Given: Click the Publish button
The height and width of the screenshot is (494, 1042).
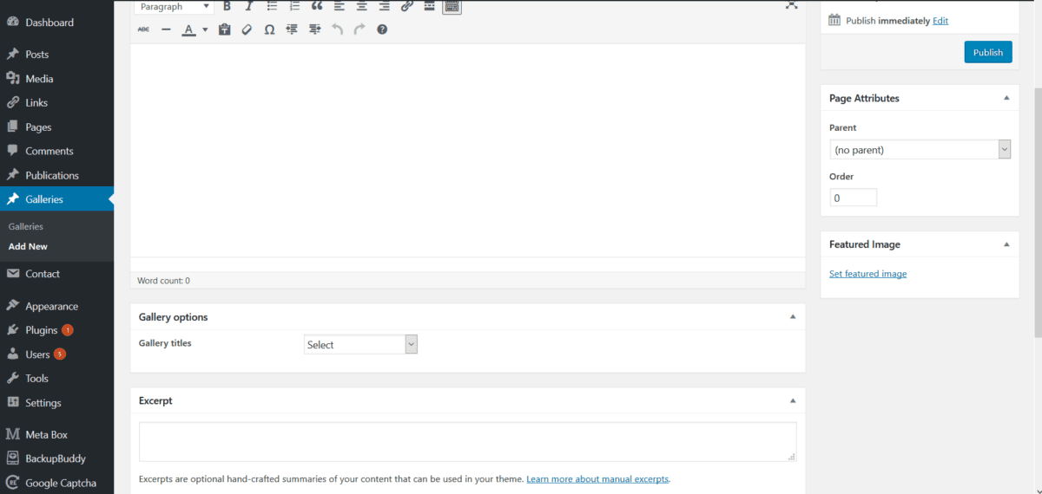Looking at the screenshot, I should (987, 52).
